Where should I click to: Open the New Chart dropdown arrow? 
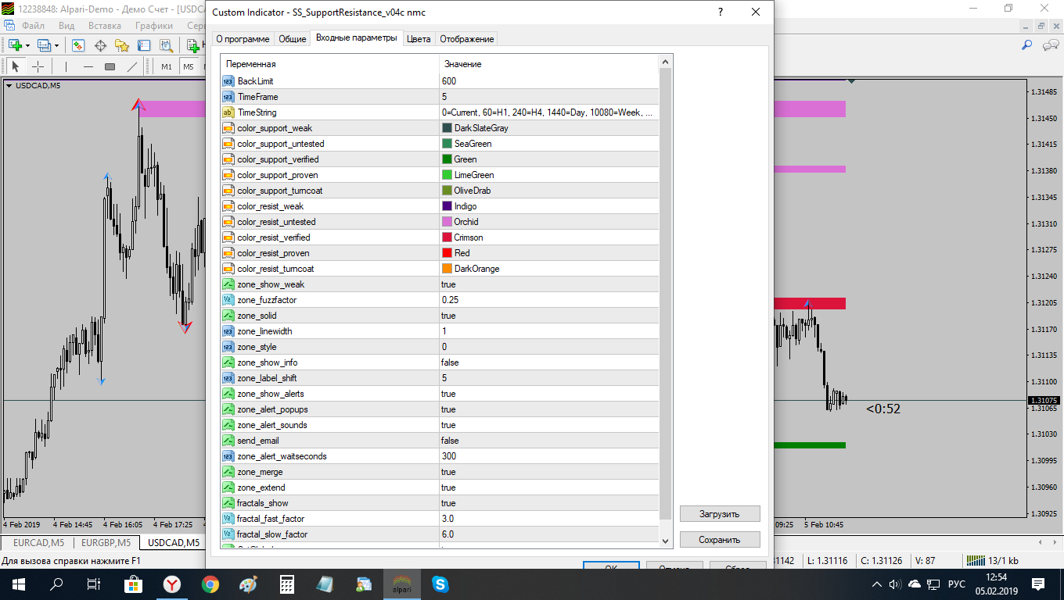point(27,45)
